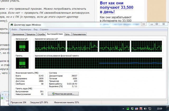Click the Выделено (ГБ) value 3 / 11
The height and width of the screenshot is (111, 169).
(x=74, y=86)
